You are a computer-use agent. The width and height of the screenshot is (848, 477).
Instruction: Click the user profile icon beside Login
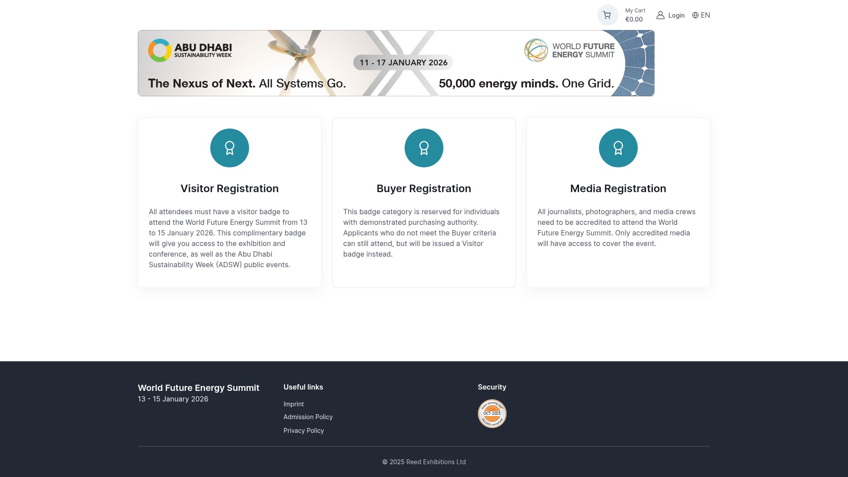pos(660,15)
